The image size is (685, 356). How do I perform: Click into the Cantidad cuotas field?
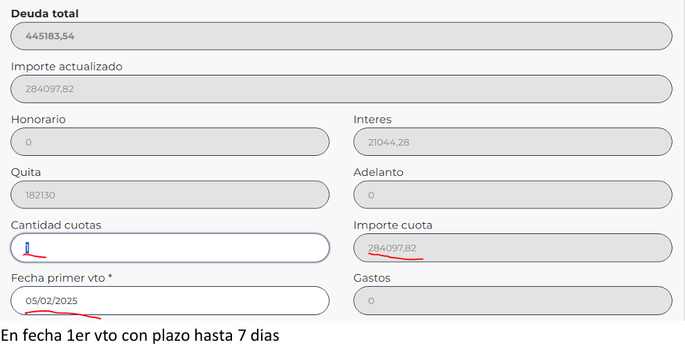pyautogui.click(x=170, y=248)
